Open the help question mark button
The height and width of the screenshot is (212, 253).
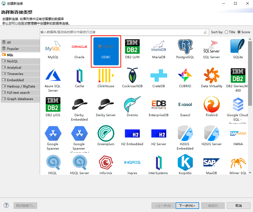click(x=6, y=205)
